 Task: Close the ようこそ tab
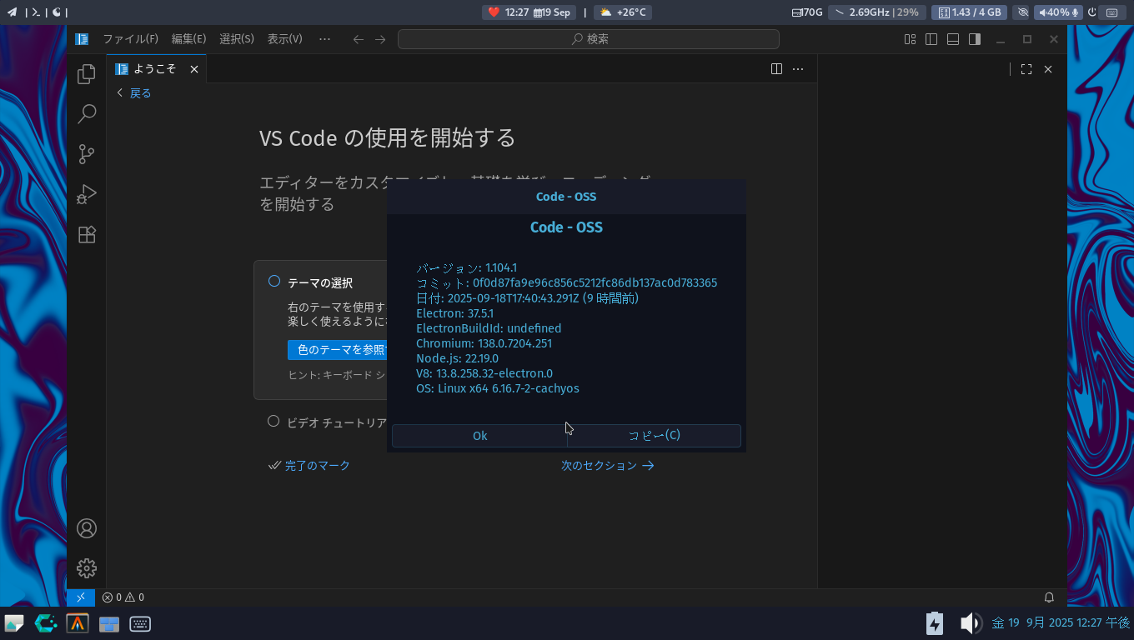194,69
